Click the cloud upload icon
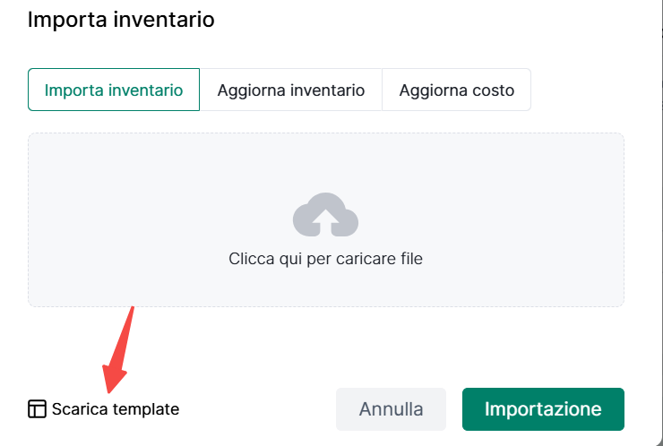 pos(325,215)
